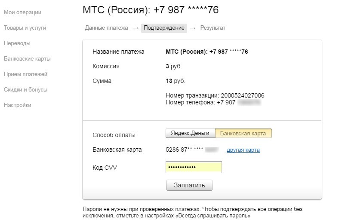Click the payment name value in bold
This screenshot has height=220, width=354.
pos(207,52)
